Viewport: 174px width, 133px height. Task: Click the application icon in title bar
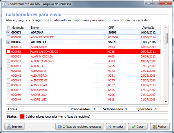tap(4, 3)
